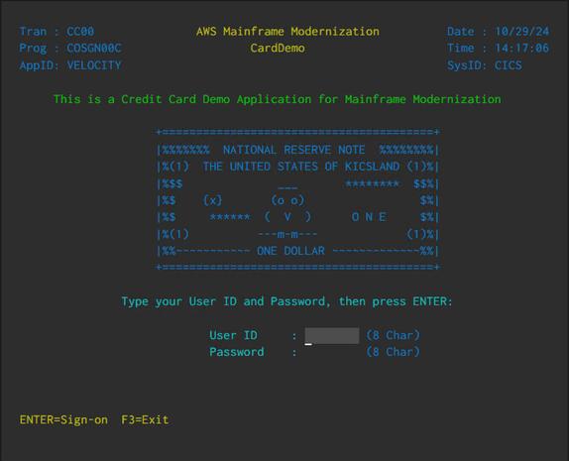Click the '---m-m---' owl feet line
Screen dimensions: 569x461
tap(287, 234)
